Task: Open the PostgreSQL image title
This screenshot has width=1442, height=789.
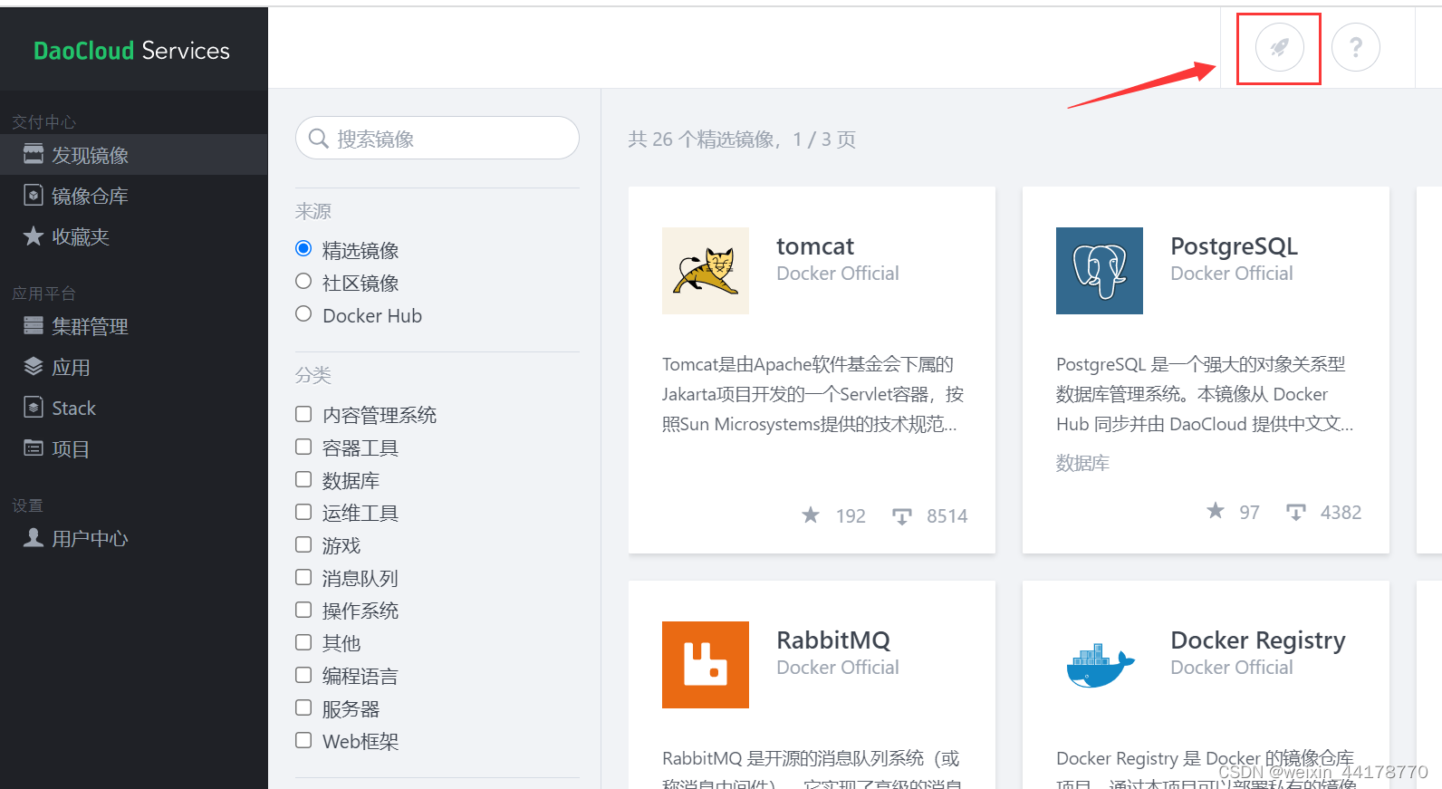Action: tap(1234, 246)
